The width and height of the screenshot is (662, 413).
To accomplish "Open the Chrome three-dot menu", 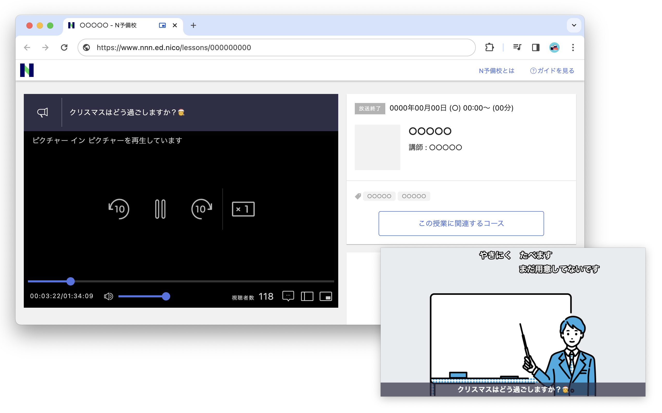I will coord(573,47).
